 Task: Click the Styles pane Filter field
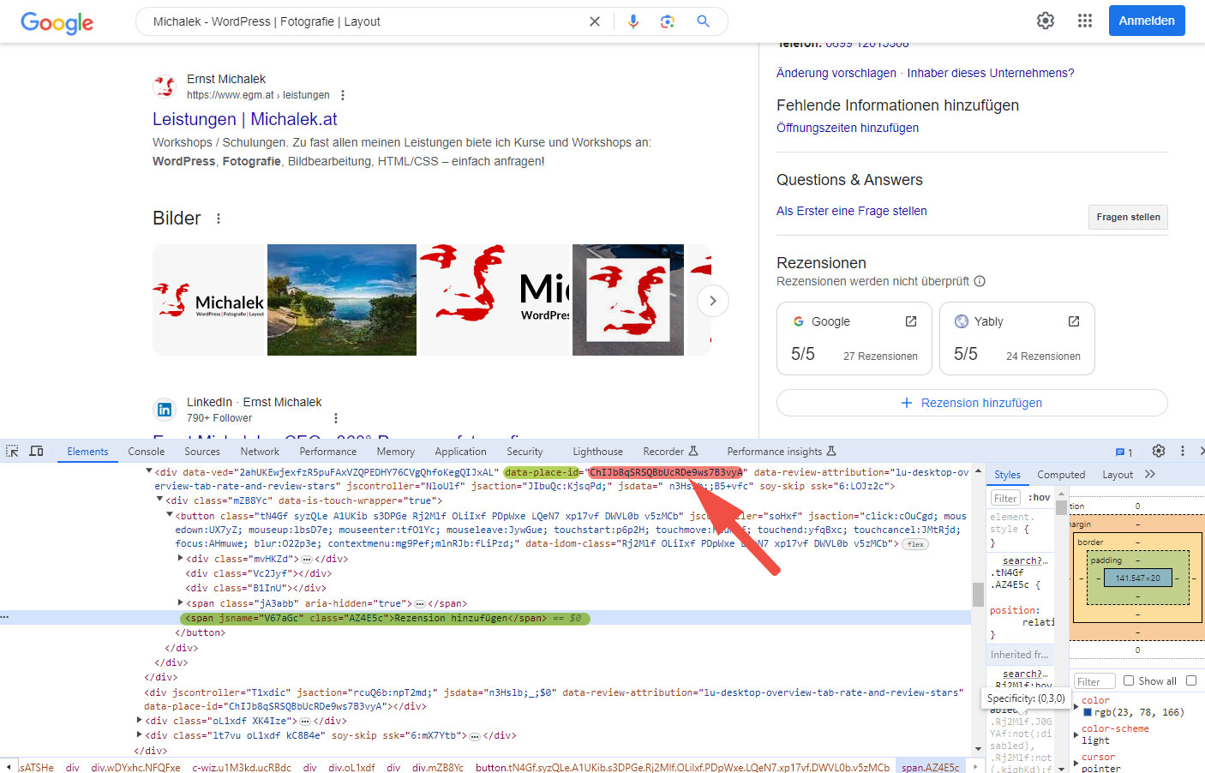[1006, 498]
